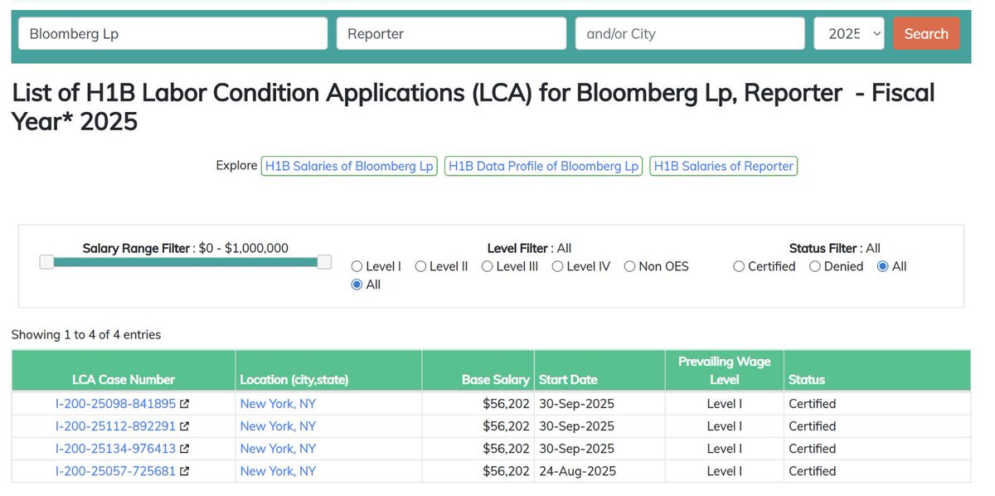Open case I-200-25112-892291 link
Viewport: 995px width, 496px height.
tap(116, 426)
